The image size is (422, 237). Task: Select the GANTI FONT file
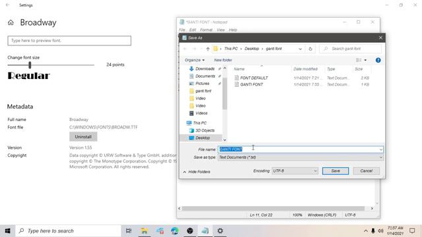click(251, 84)
